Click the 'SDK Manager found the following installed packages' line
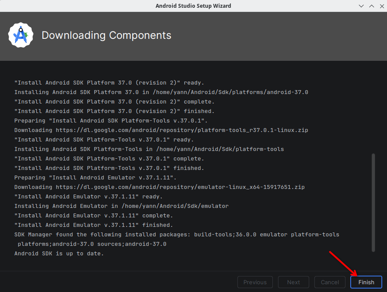The width and height of the screenshot is (387, 292). (x=177, y=234)
